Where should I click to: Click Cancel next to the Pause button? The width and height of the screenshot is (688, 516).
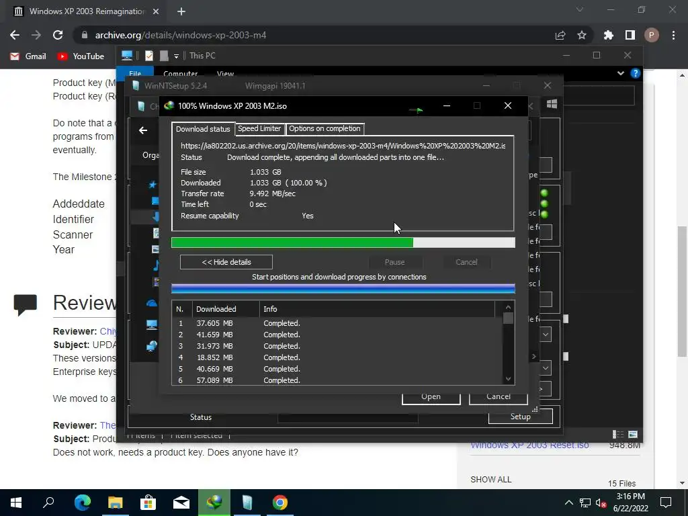tap(466, 262)
